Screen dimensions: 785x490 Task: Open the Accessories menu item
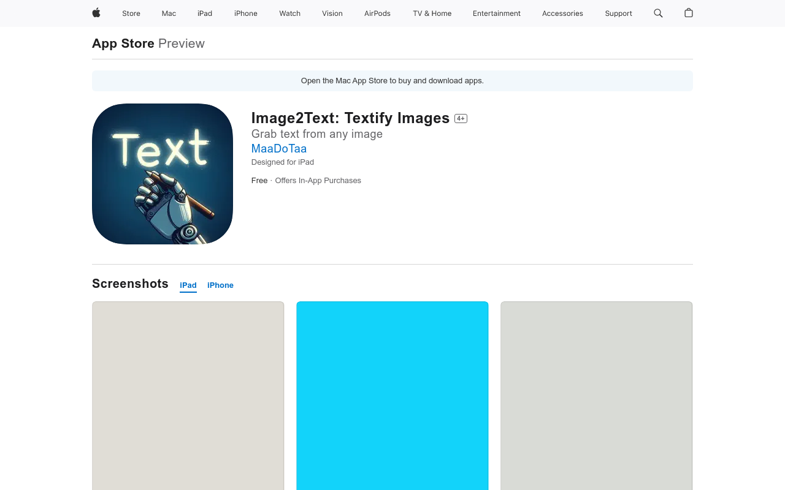(562, 13)
